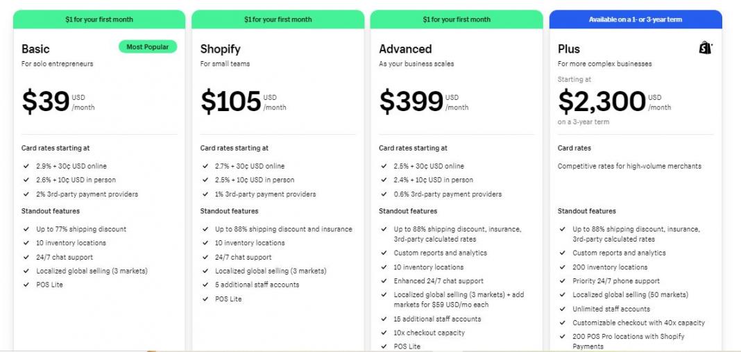This screenshot has height=352, width=741.
Task: Click checkmark next to 5 additional staff accounts
Action: [x=205, y=285]
